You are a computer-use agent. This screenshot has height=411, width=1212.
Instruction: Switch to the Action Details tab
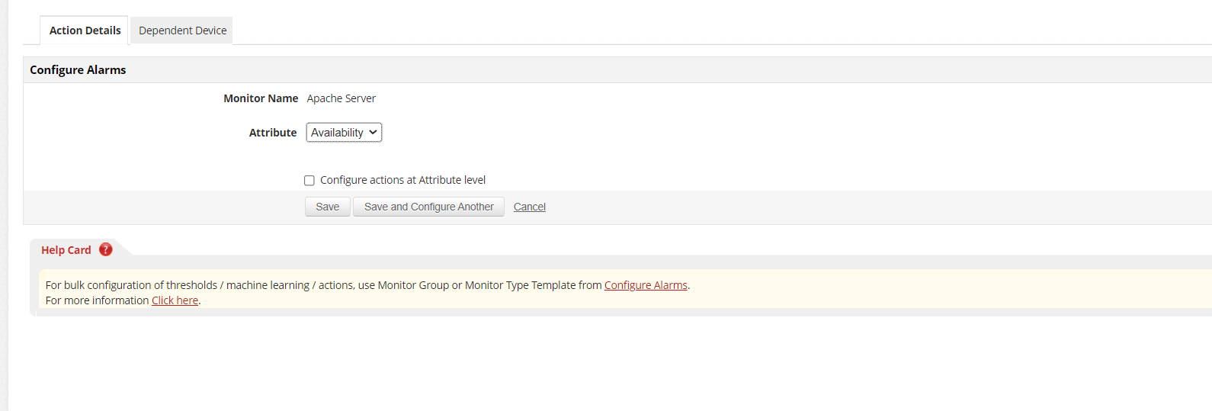coord(85,31)
